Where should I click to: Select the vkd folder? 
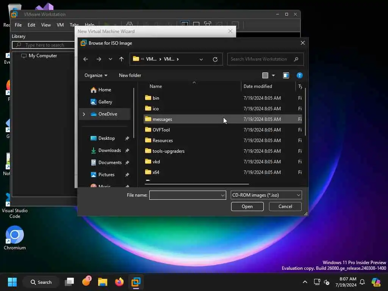click(223, 162)
